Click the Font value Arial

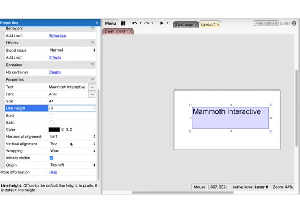click(x=53, y=94)
